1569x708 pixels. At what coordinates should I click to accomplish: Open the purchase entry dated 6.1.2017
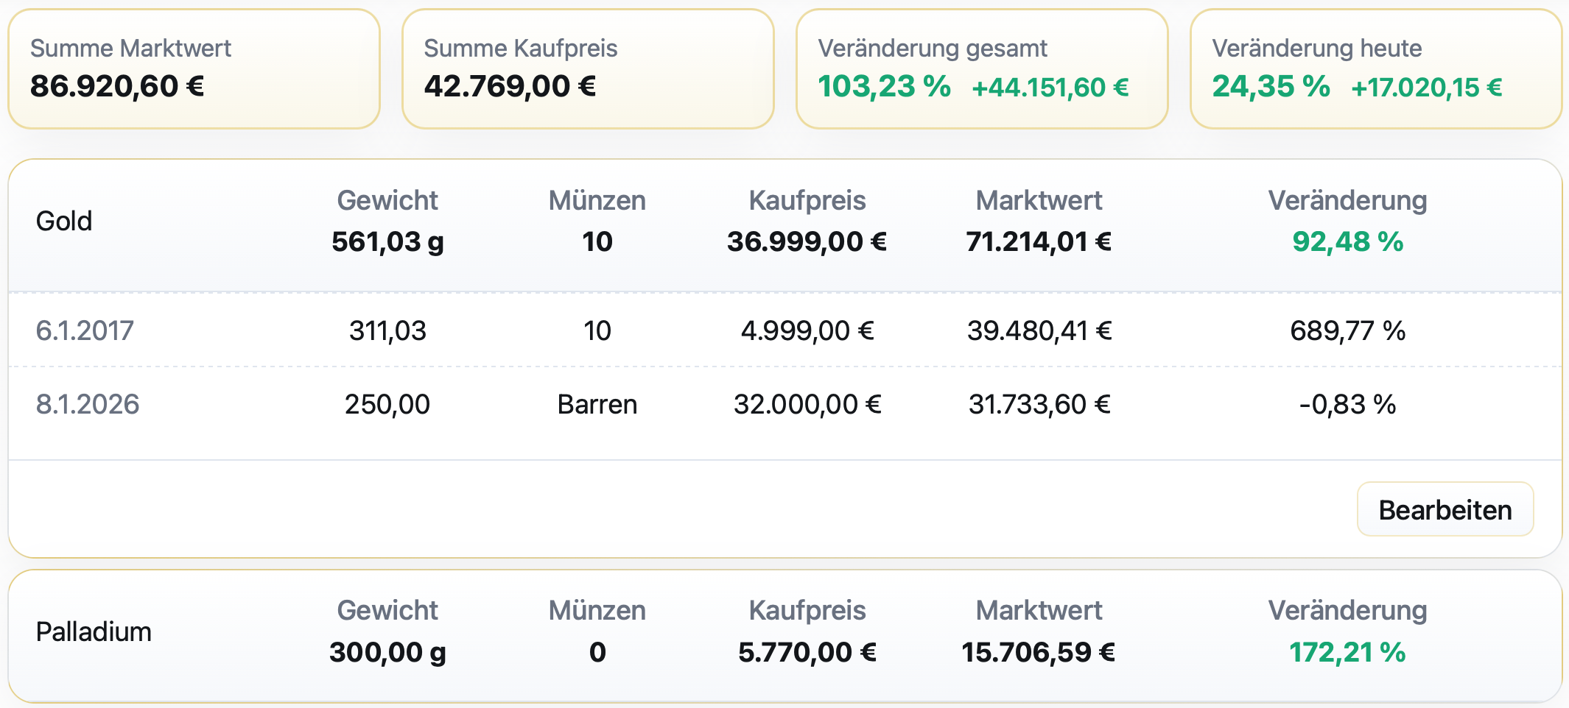[x=86, y=330]
